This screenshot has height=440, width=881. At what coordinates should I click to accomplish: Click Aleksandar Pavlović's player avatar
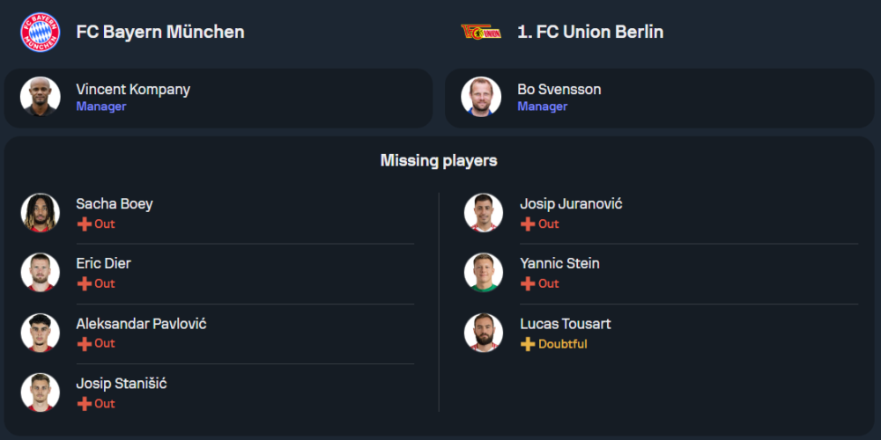[x=41, y=333]
